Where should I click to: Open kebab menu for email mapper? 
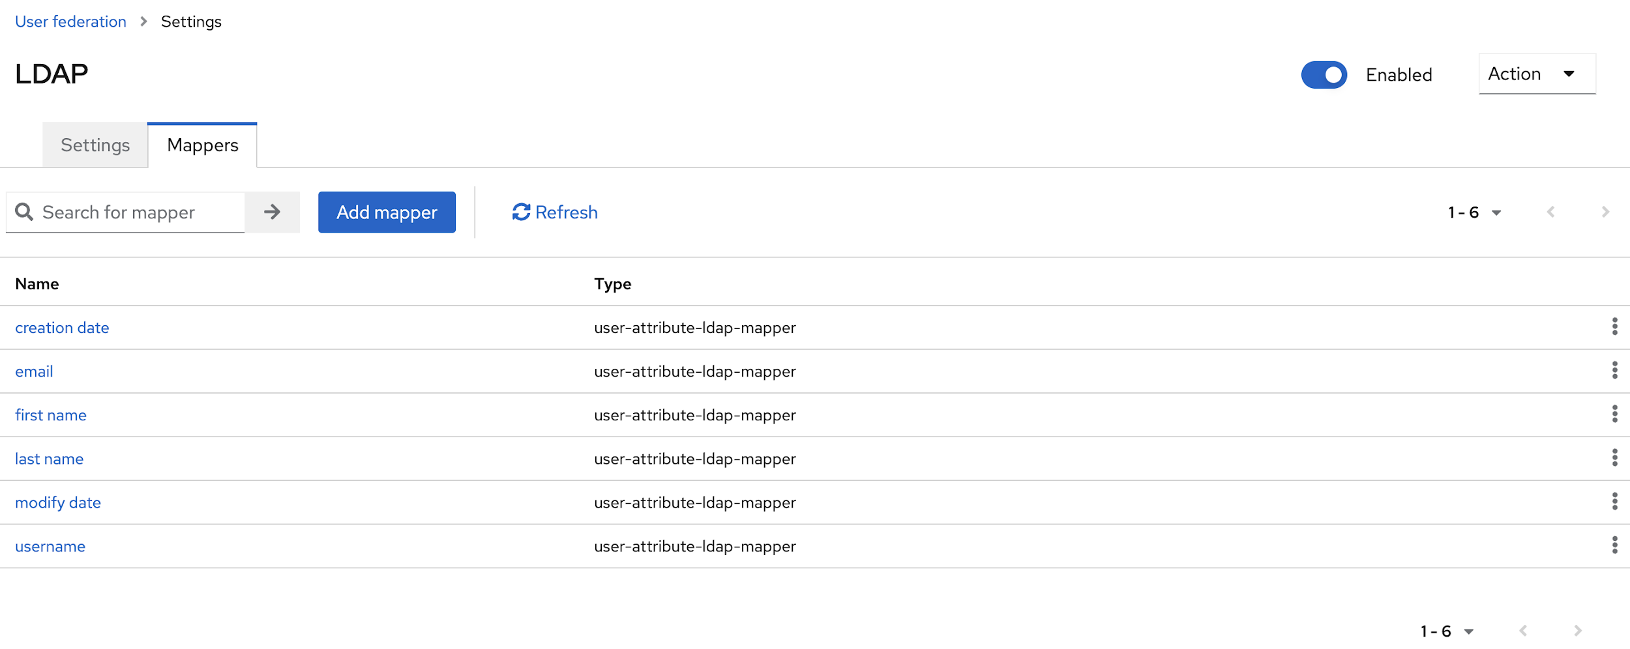tap(1614, 370)
